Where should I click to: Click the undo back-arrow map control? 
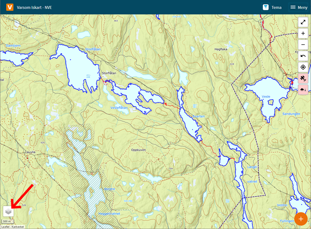[303, 56]
